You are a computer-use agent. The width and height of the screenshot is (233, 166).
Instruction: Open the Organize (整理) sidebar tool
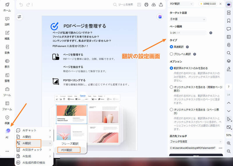coord(7,78)
